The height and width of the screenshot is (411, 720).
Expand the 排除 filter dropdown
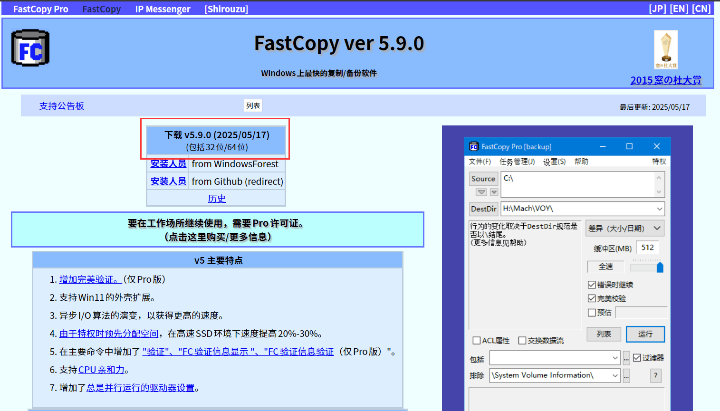(x=615, y=375)
